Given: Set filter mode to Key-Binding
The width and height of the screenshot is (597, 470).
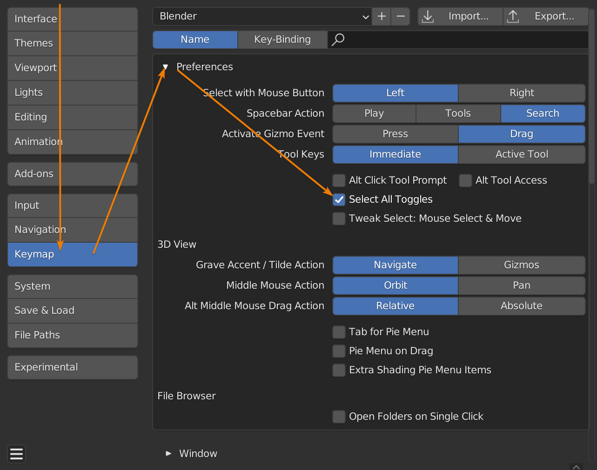Looking at the screenshot, I should [282, 40].
